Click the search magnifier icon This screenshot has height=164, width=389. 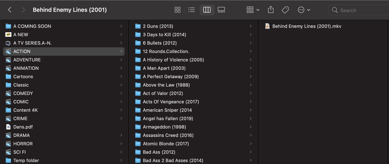[x=335, y=10]
